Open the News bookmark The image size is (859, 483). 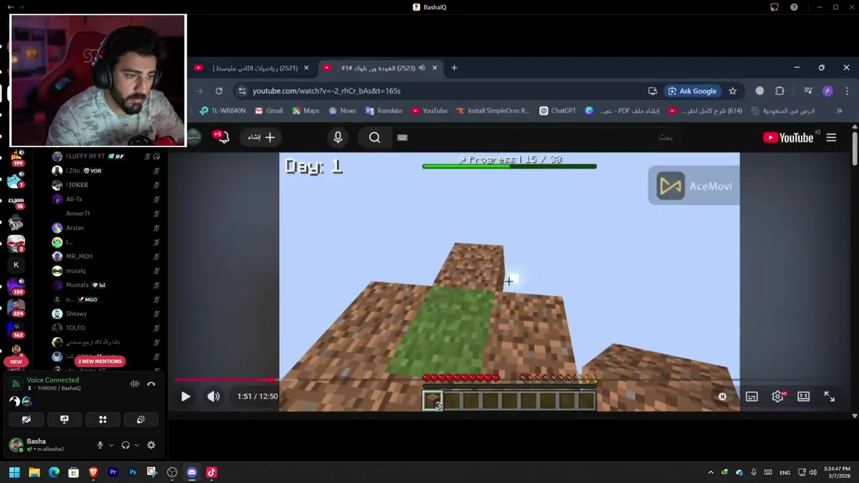click(342, 111)
